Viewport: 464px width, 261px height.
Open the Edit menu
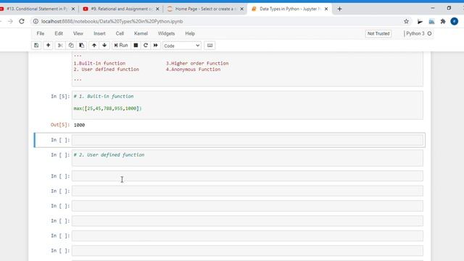pos(59,33)
